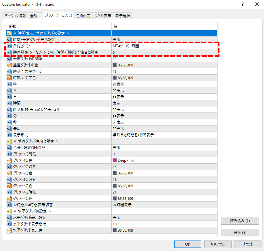264x251 pixels.
Task: Click the icon beside タイムゾーン parameter
Action: [x=9, y=46]
